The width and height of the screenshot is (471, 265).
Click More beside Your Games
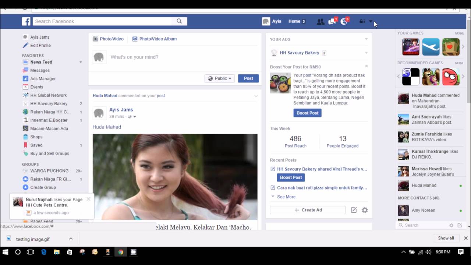(459, 33)
